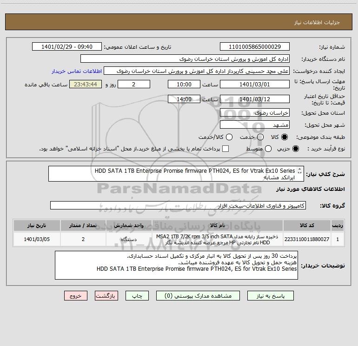
Task: Click the خروج exit button
Action: [76, 295]
